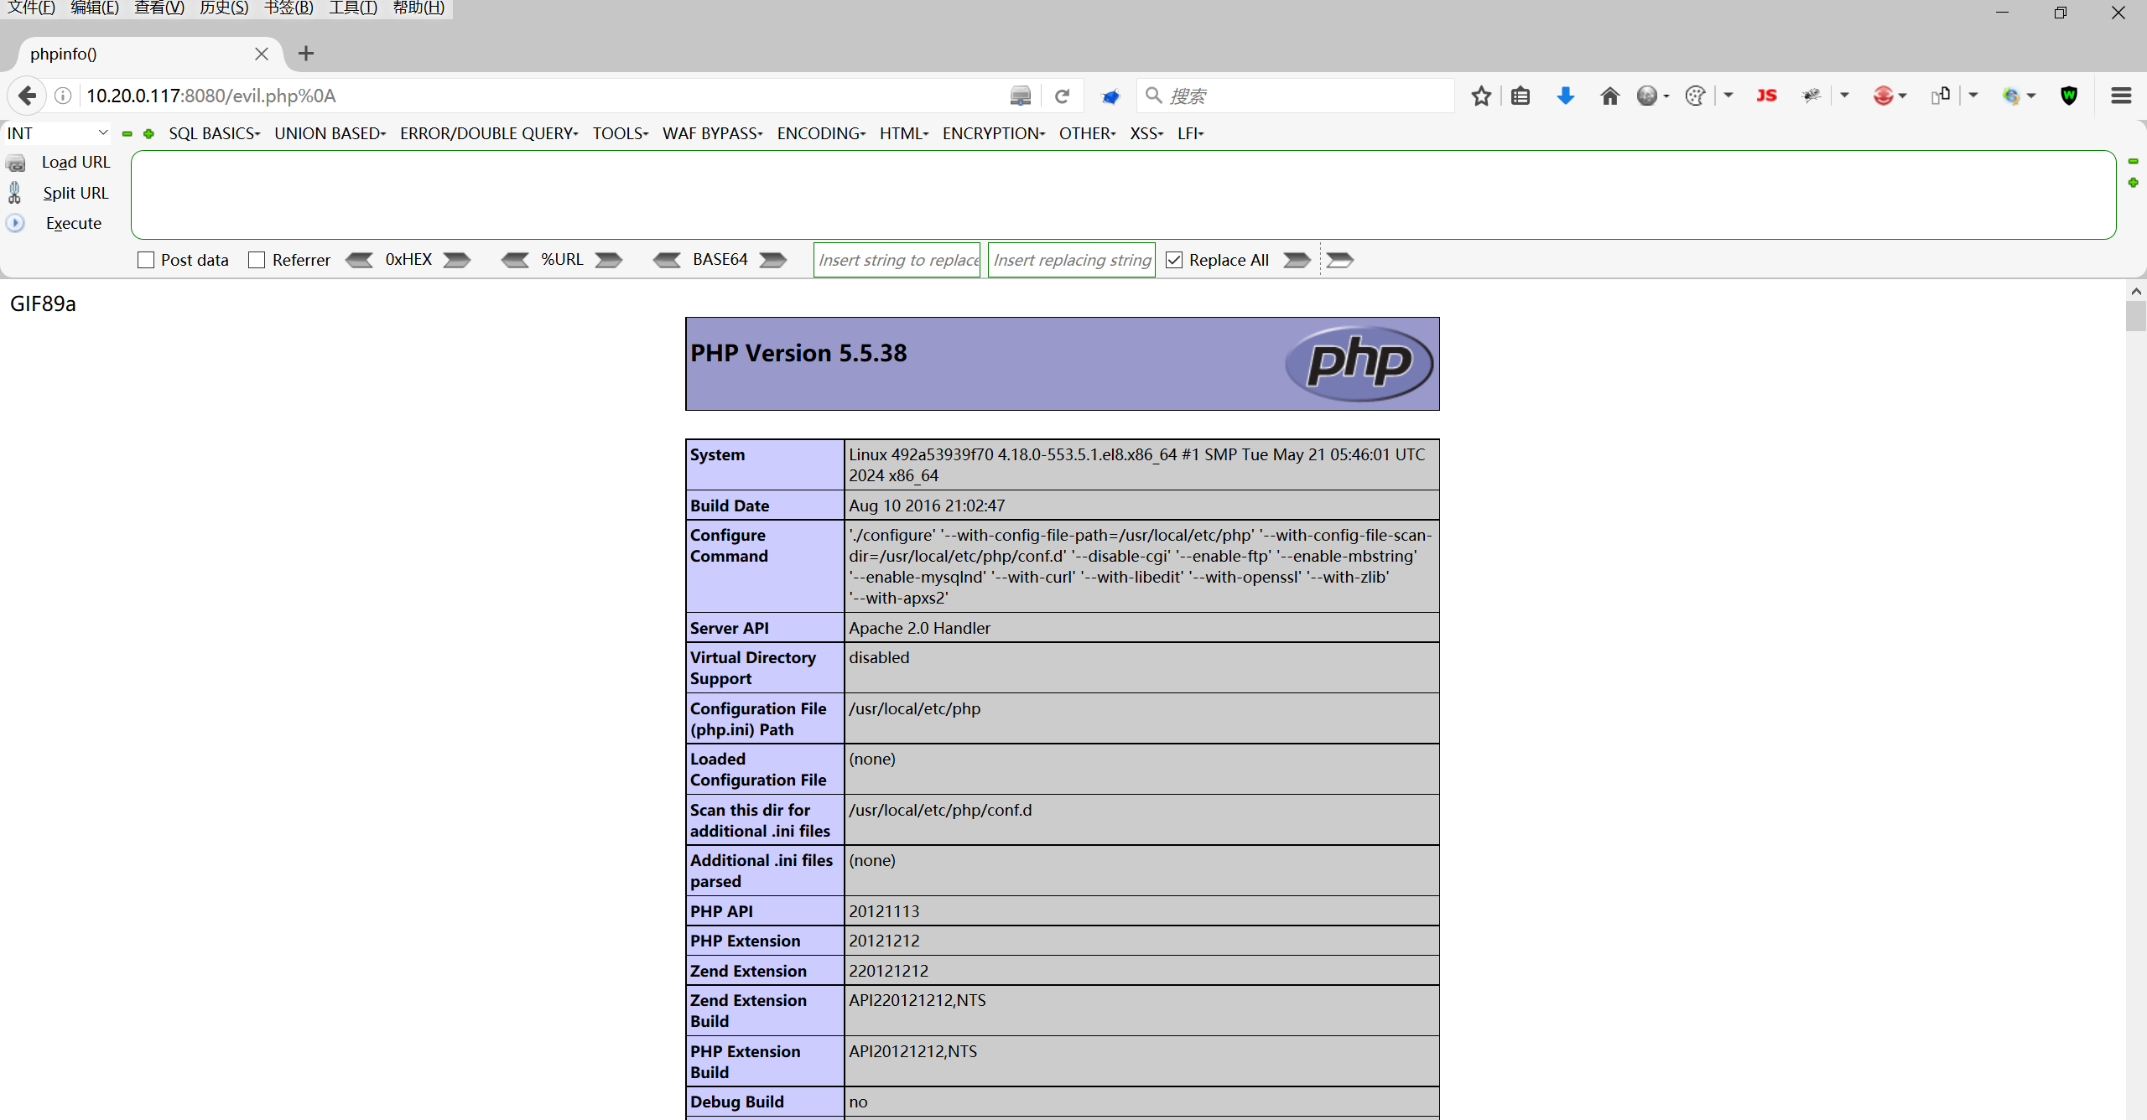Focus the Insert string to replace field
2147x1120 pixels.
897,260
